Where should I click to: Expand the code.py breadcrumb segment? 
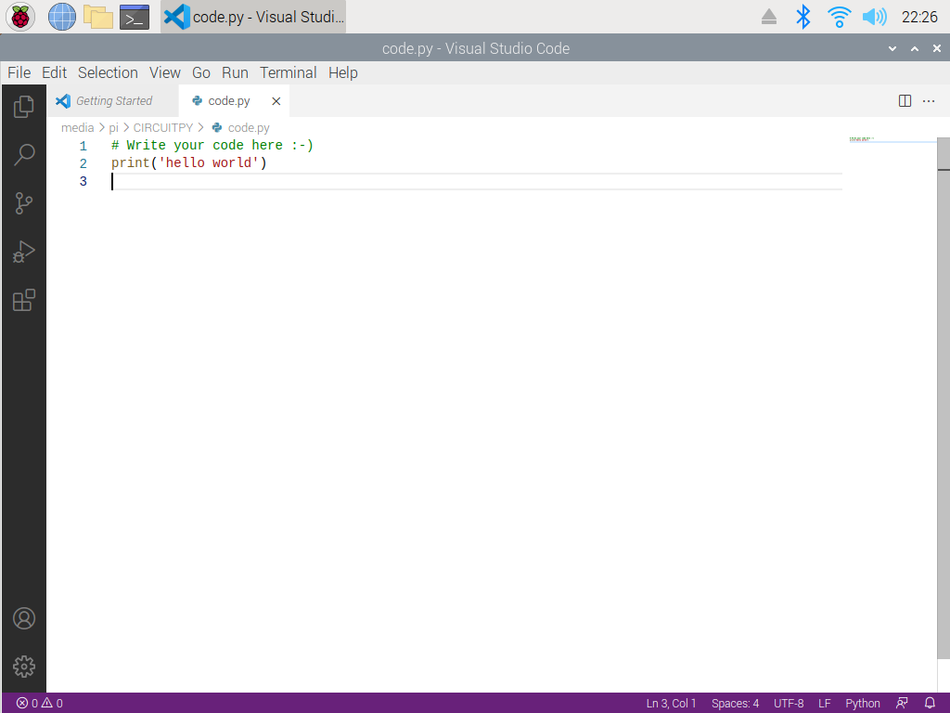[241, 128]
